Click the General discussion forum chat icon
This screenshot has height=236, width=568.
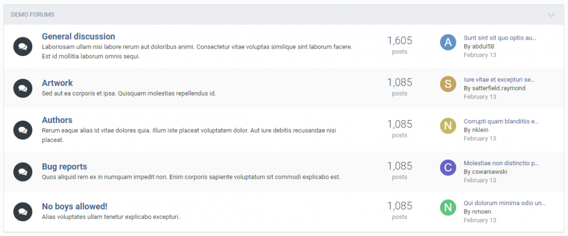point(23,46)
